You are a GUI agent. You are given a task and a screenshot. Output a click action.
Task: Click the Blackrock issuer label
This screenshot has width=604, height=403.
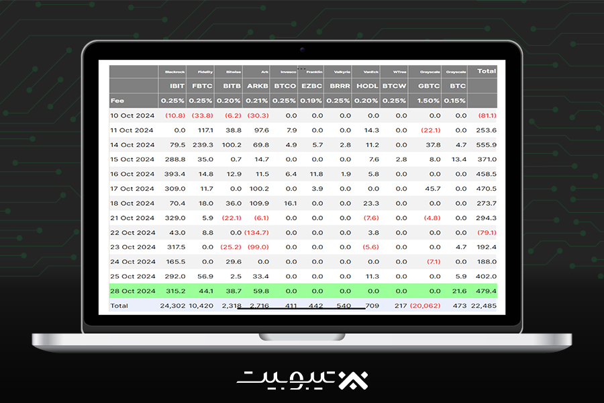tap(175, 72)
